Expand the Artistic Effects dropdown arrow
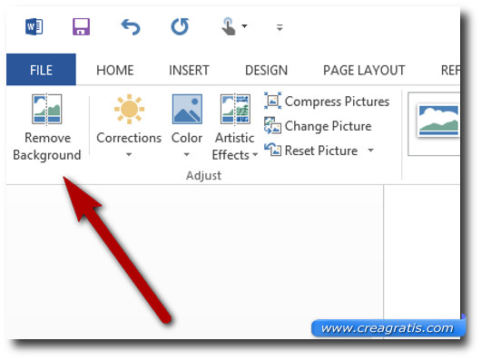This screenshot has height=360, width=481. point(255,155)
